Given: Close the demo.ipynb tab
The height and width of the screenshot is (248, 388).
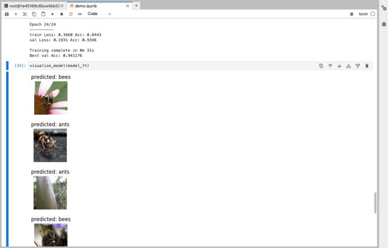Looking at the screenshot, I should click(x=127, y=6).
